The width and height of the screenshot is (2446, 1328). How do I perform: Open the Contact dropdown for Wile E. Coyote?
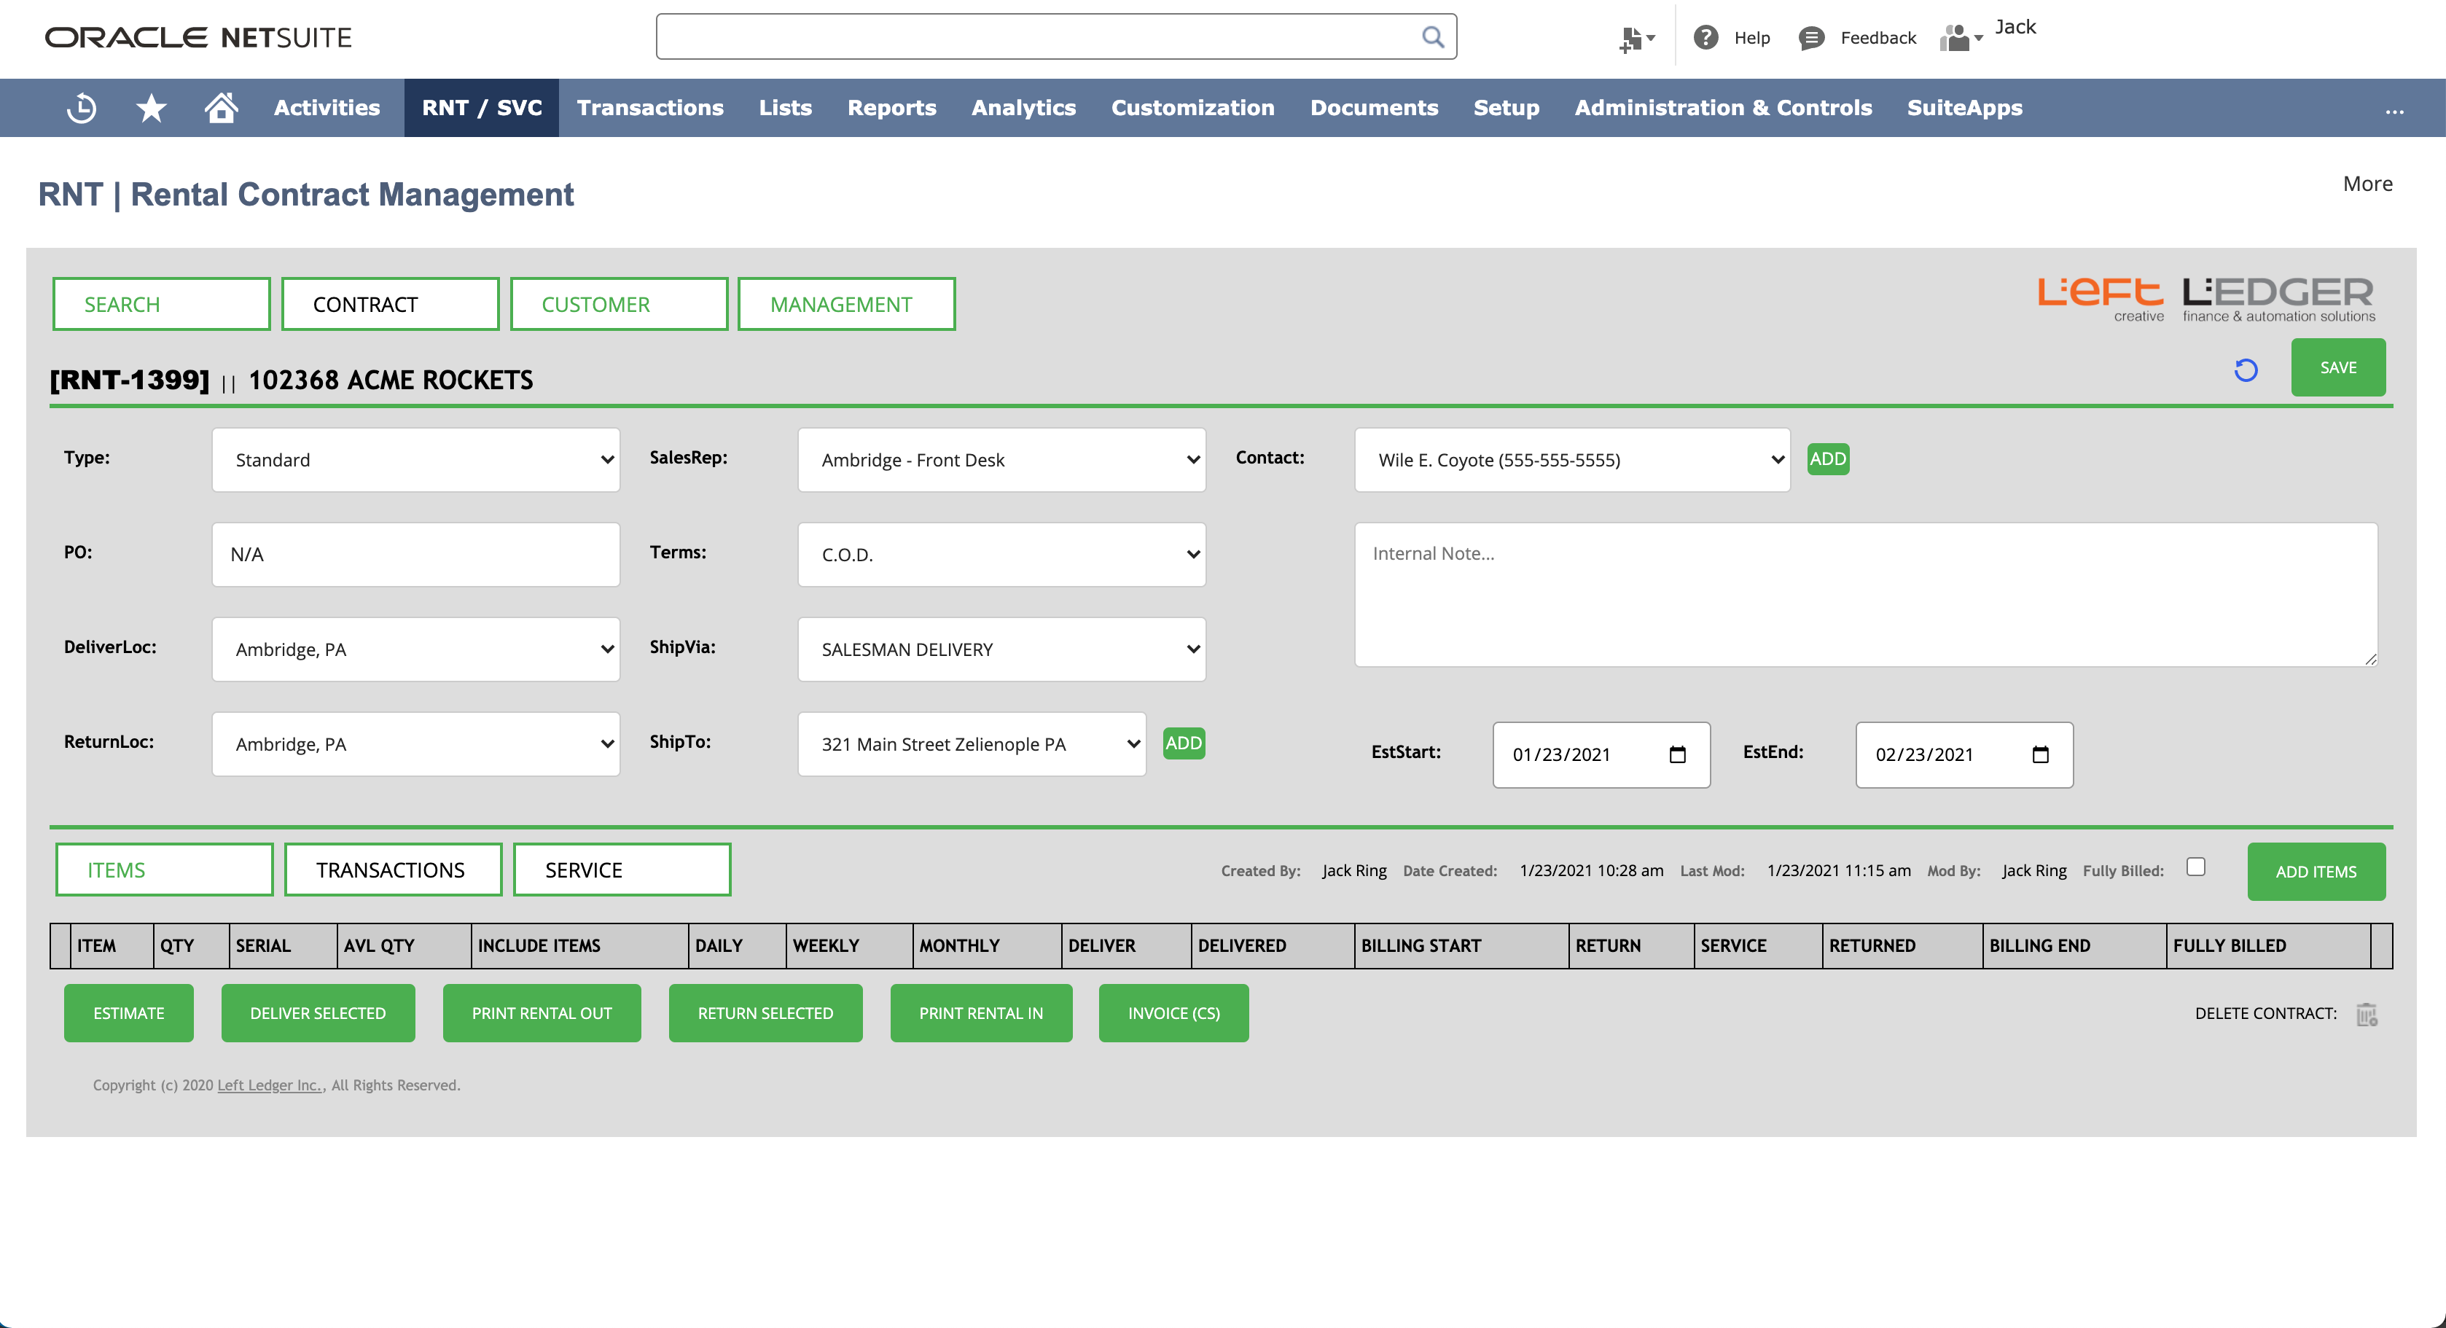tap(1571, 459)
